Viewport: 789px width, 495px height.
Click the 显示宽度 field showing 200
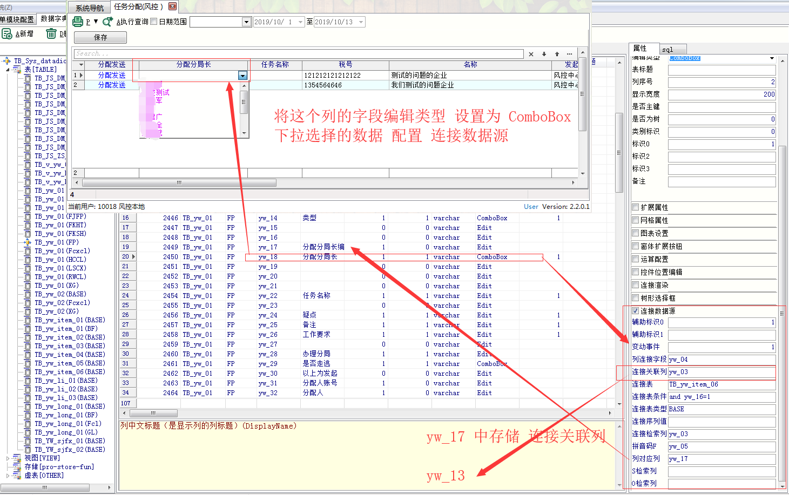click(722, 94)
